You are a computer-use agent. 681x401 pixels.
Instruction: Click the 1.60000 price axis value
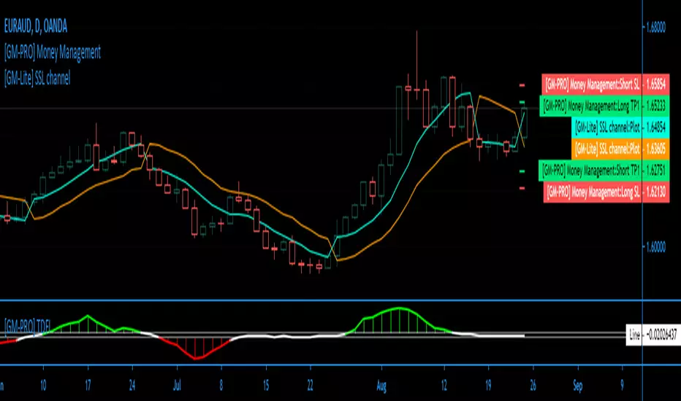tap(655, 247)
